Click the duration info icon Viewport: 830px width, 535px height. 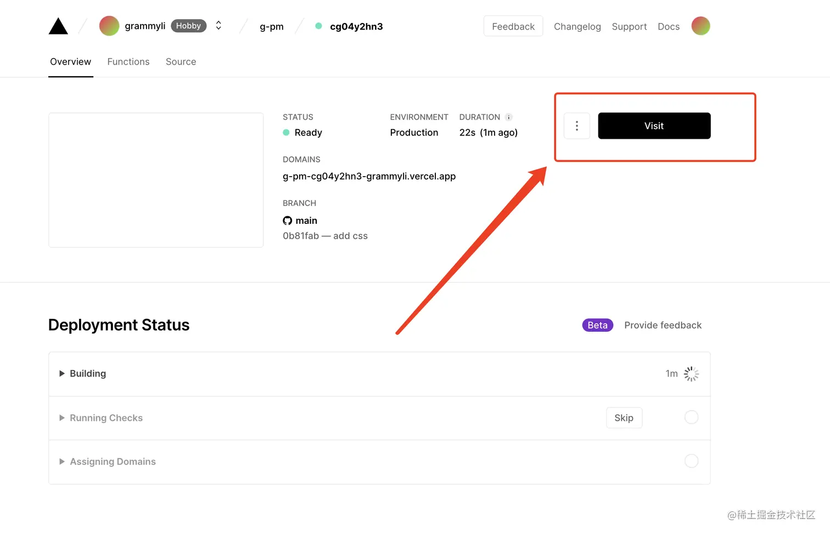(x=509, y=117)
